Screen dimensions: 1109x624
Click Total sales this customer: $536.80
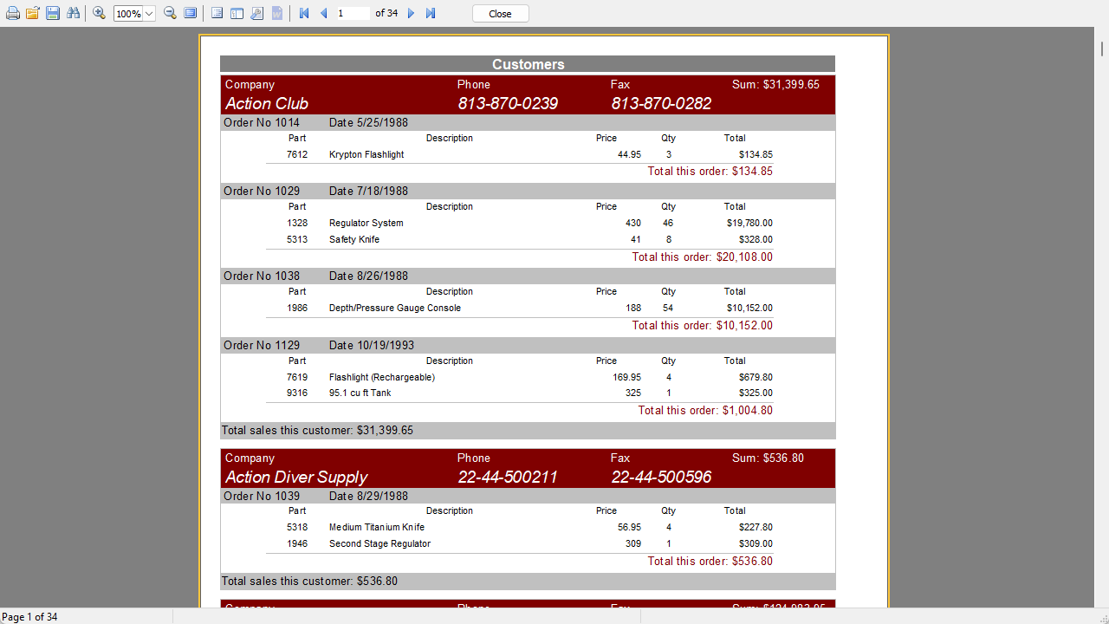pos(309,581)
